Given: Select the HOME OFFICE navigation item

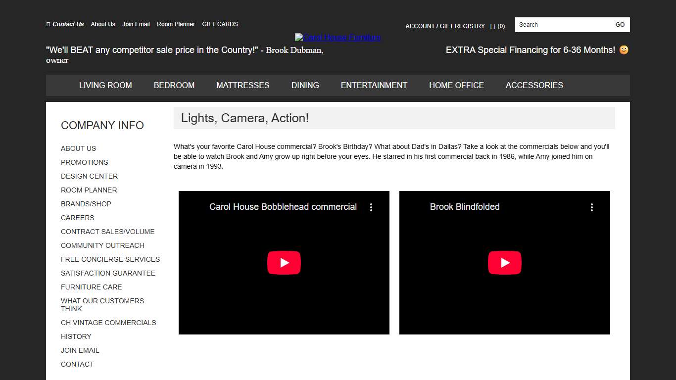Looking at the screenshot, I should pyautogui.click(x=456, y=85).
